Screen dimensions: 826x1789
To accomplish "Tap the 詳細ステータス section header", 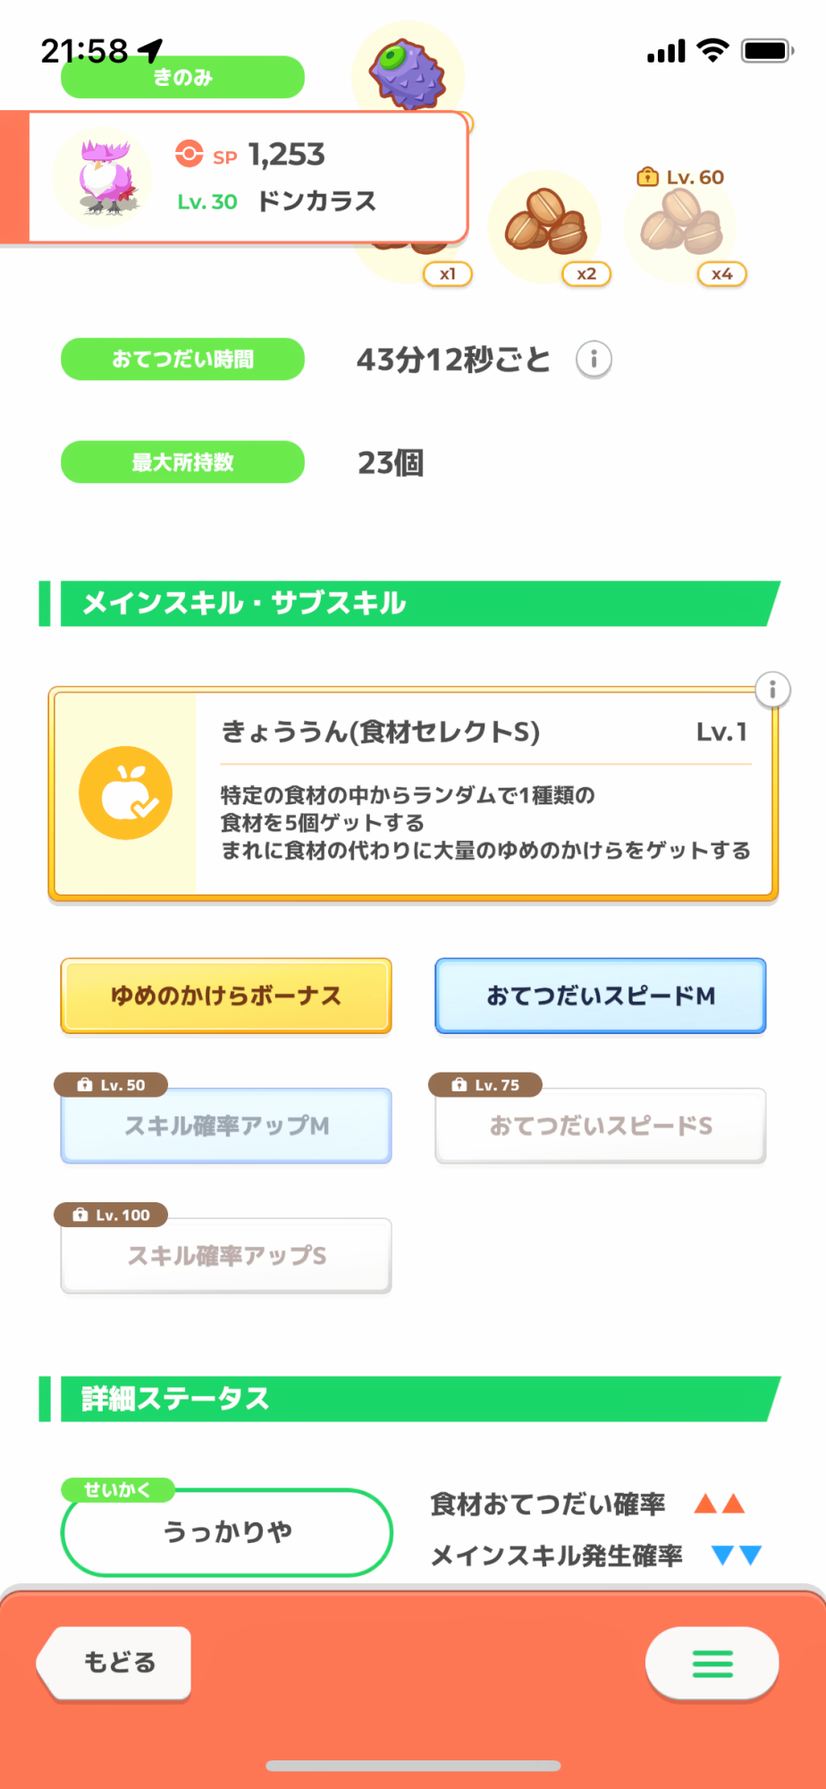I will click(411, 1398).
